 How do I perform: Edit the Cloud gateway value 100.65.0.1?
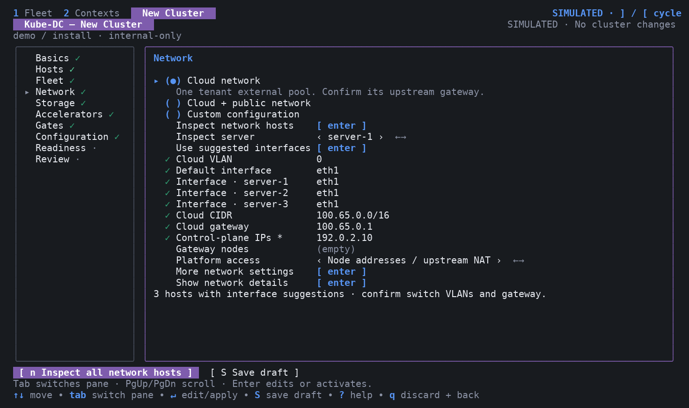[x=344, y=226]
